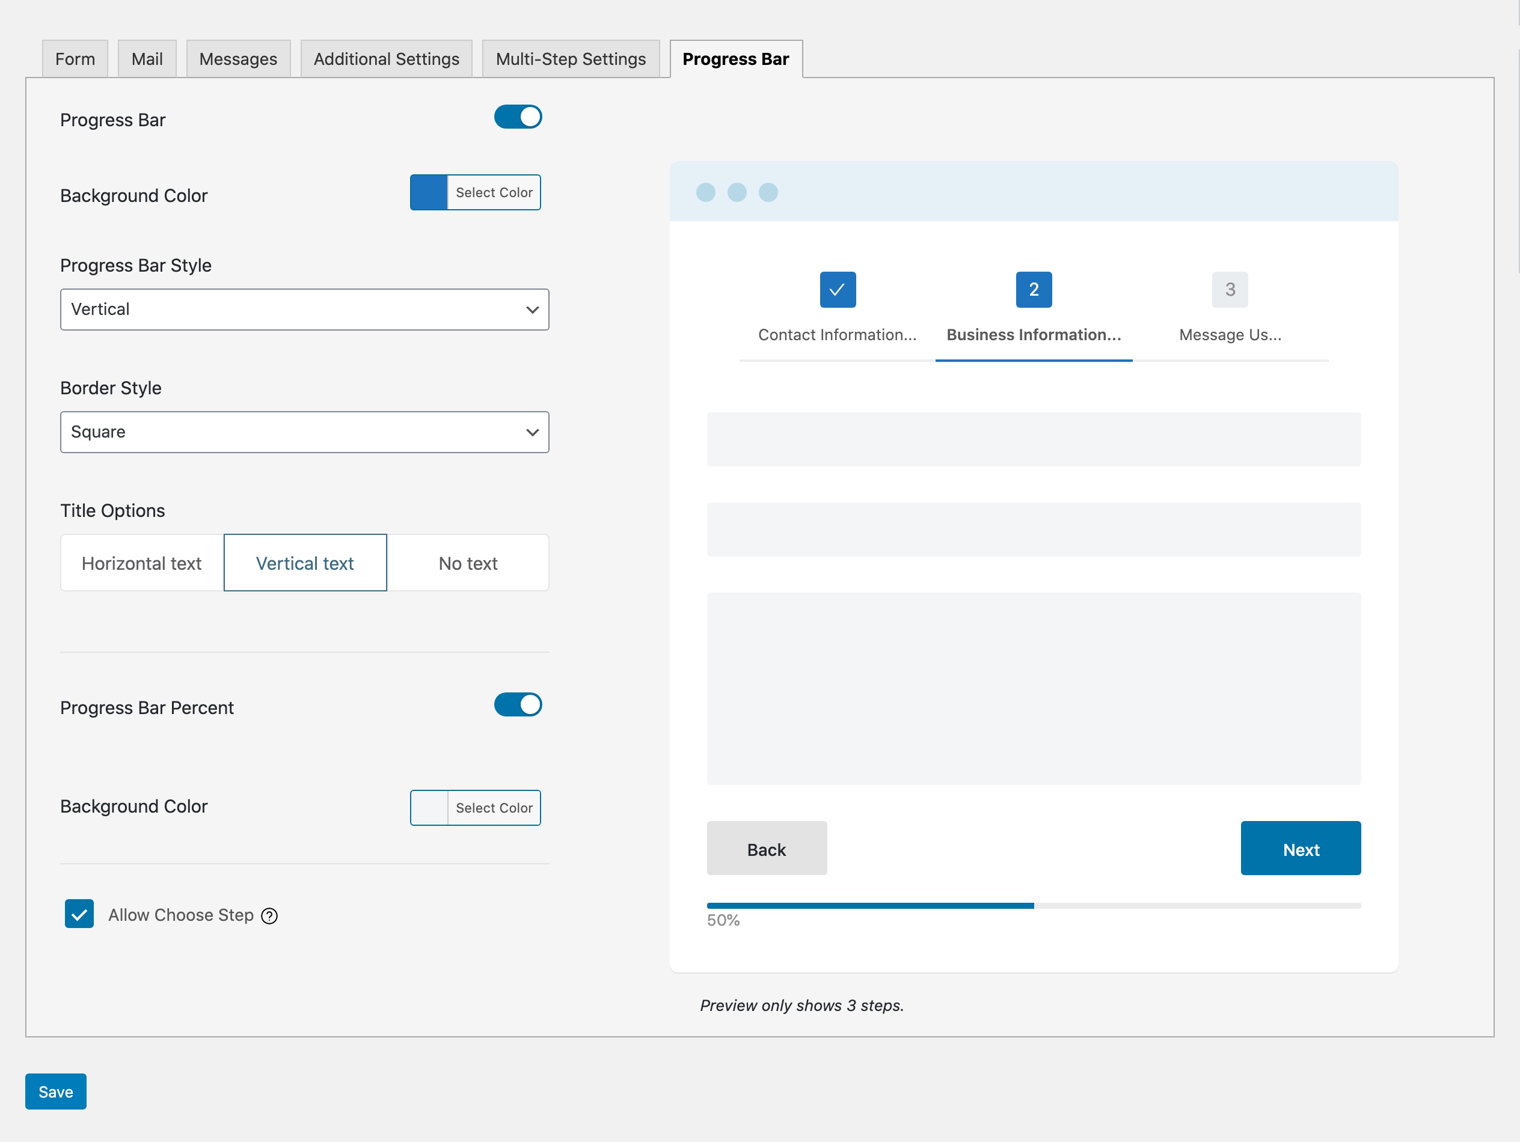Expand the Progress Bar Style dropdown

tap(305, 310)
